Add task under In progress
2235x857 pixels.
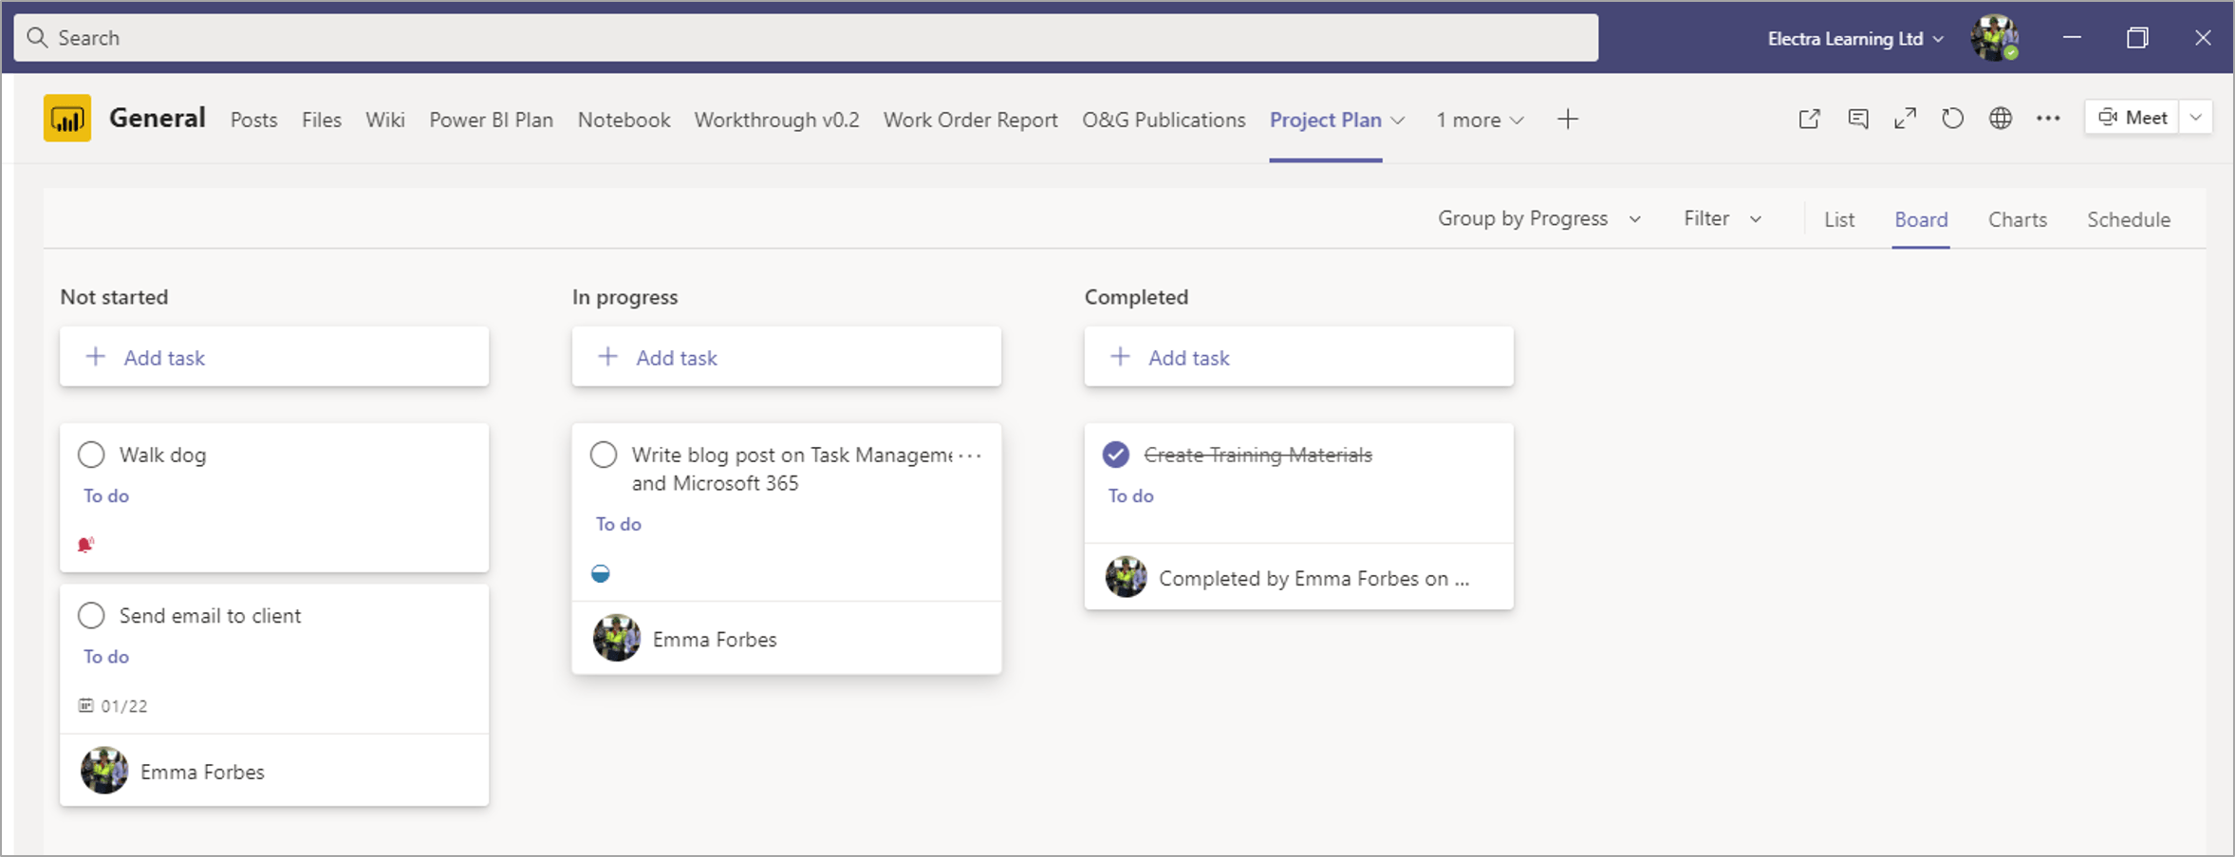787,357
